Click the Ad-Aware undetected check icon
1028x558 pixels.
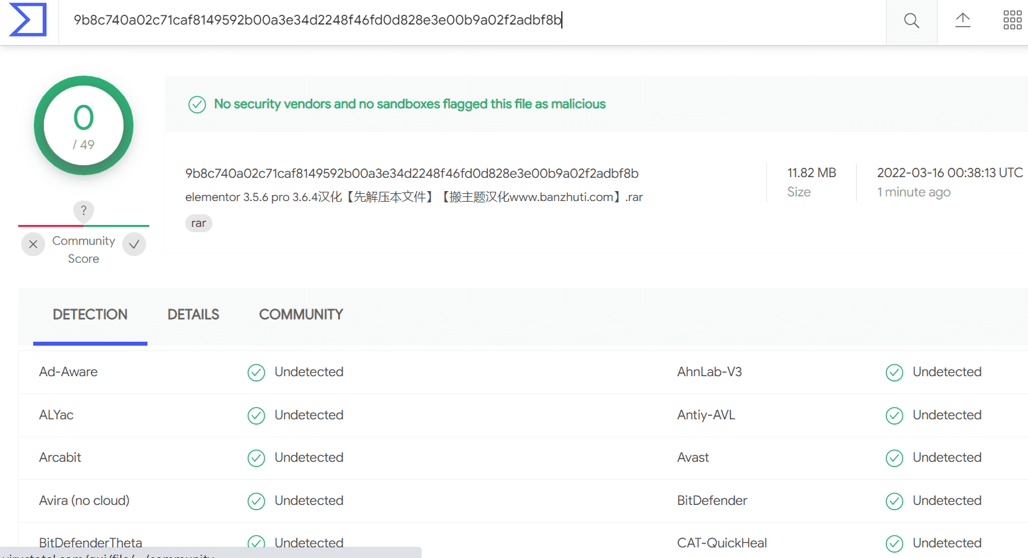coord(256,373)
